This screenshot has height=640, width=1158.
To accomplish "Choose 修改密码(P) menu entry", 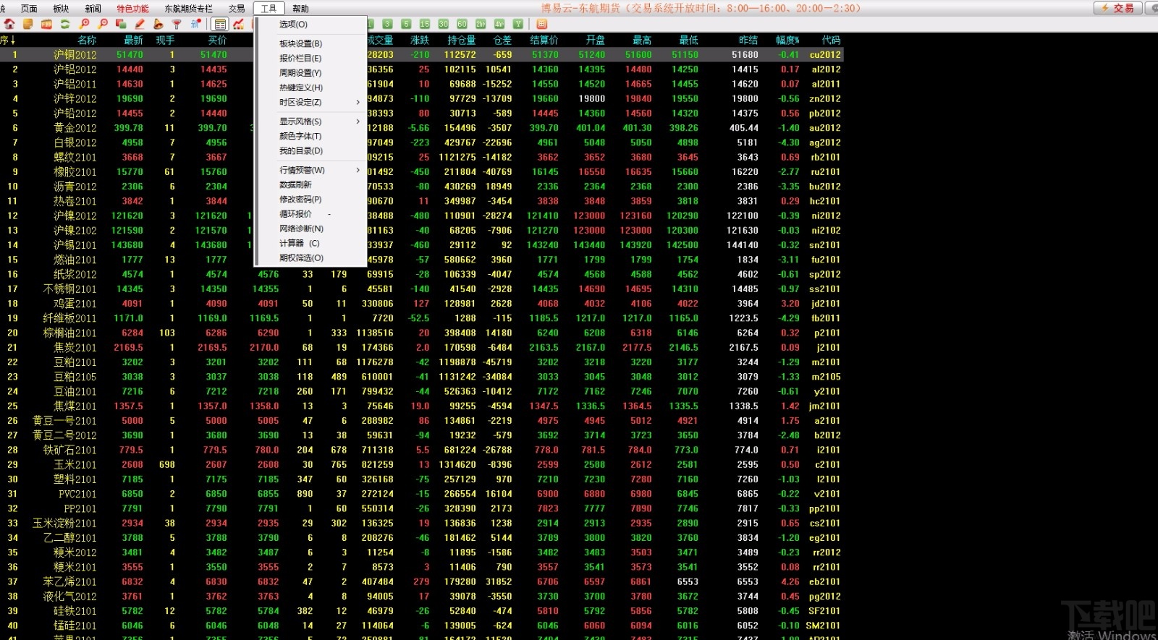I will click(x=310, y=199).
